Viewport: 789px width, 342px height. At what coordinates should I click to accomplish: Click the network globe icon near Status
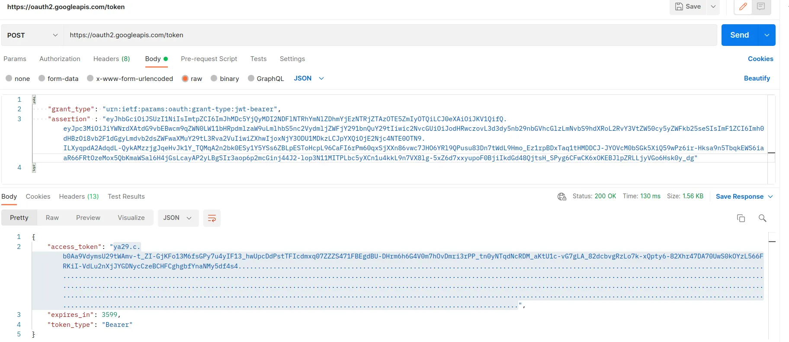562,197
